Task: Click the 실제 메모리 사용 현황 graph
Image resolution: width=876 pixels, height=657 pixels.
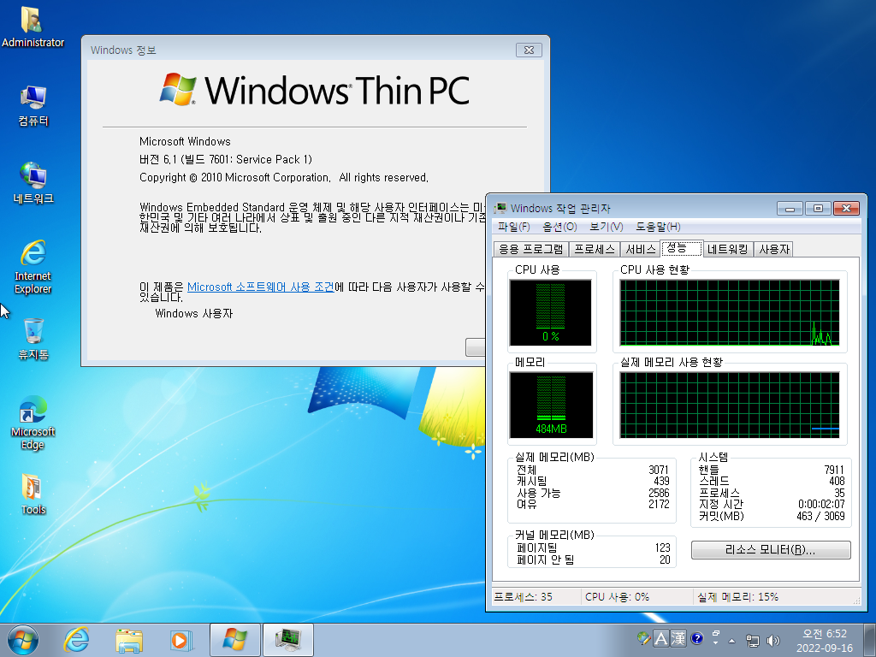Action: [x=730, y=405]
